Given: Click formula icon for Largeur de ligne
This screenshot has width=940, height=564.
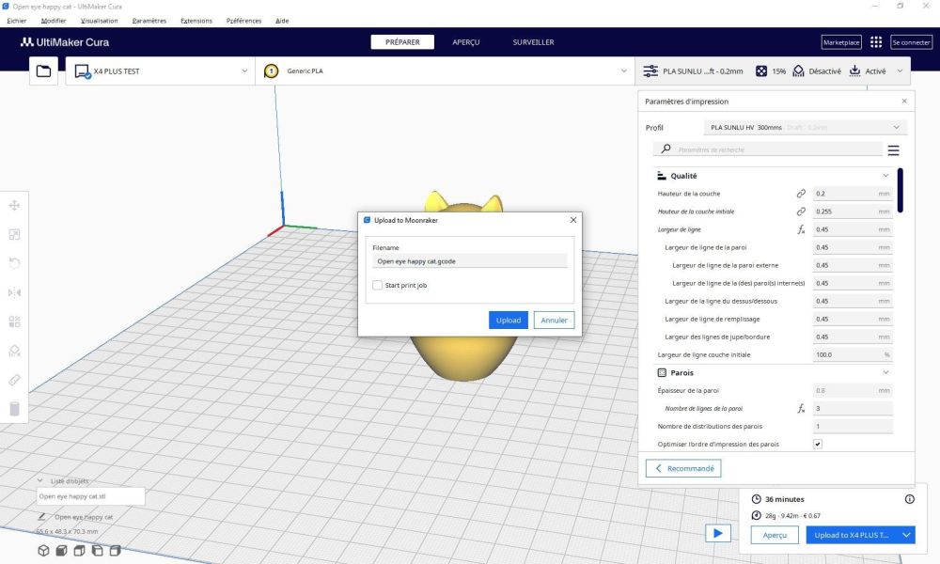Looking at the screenshot, I should (801, 229).
